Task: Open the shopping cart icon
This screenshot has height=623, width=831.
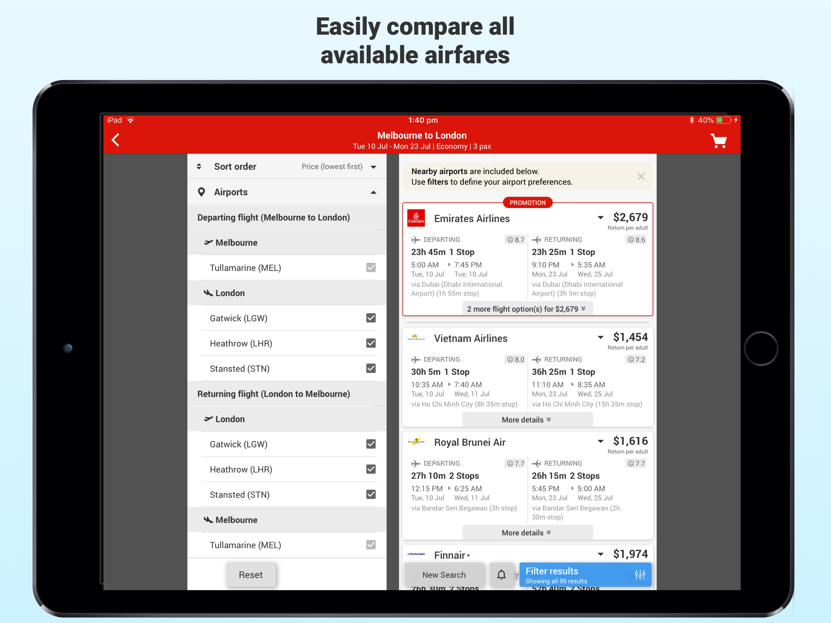Action: (718, 141)
